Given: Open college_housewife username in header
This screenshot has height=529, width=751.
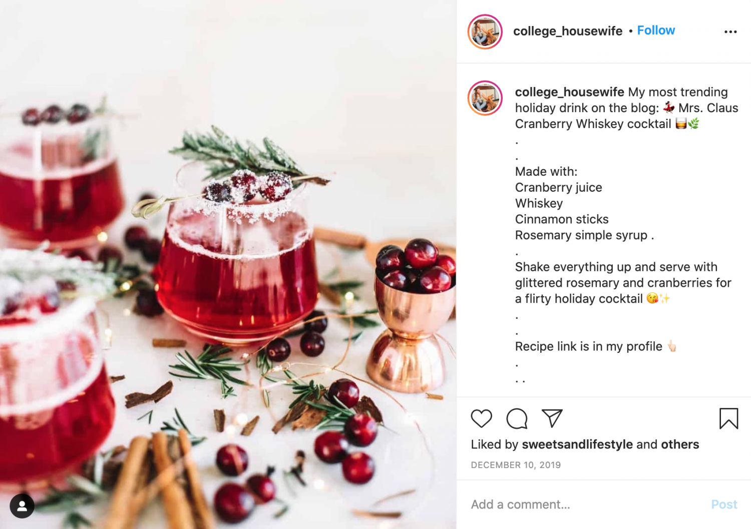Looking at the screenshot, I should tap(568, 31).
